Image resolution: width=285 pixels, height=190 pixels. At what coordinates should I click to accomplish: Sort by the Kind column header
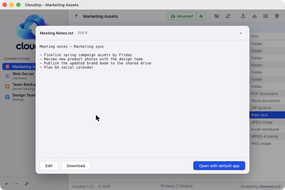click(254, 36)
